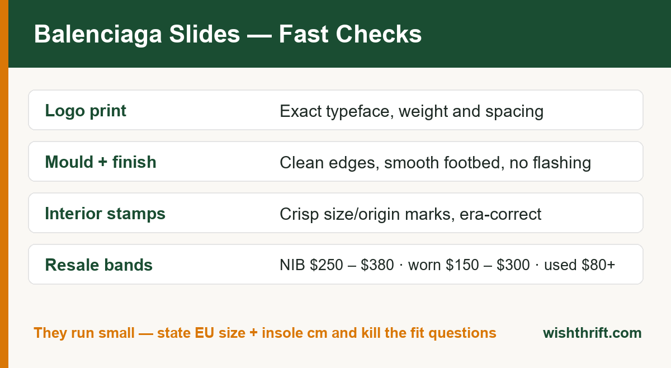
Task: Click the NIB $250 – $380 price range
Action: click(337, 265)
